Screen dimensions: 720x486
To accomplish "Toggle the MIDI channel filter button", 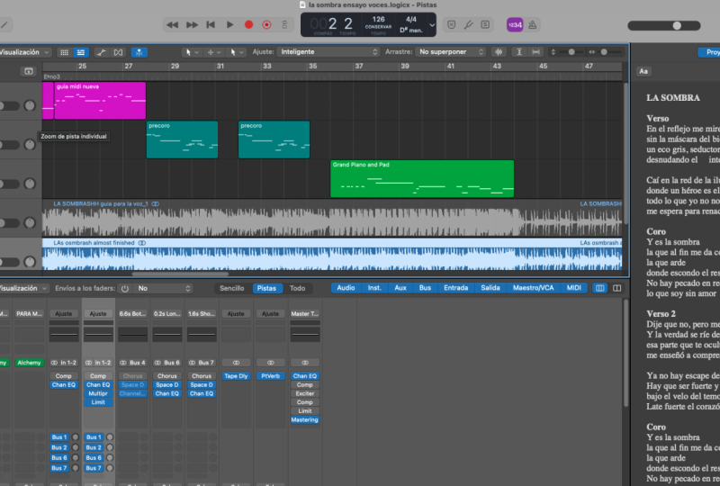I will pyautogui.click(x=573, y=288).
